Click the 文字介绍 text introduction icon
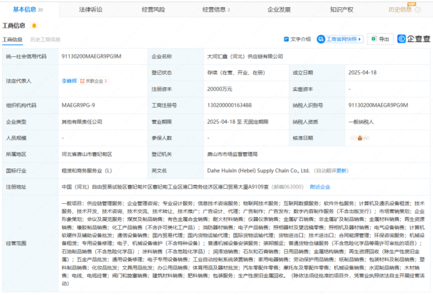Viewport: 433px width, 295px height. tap(297, 39)
